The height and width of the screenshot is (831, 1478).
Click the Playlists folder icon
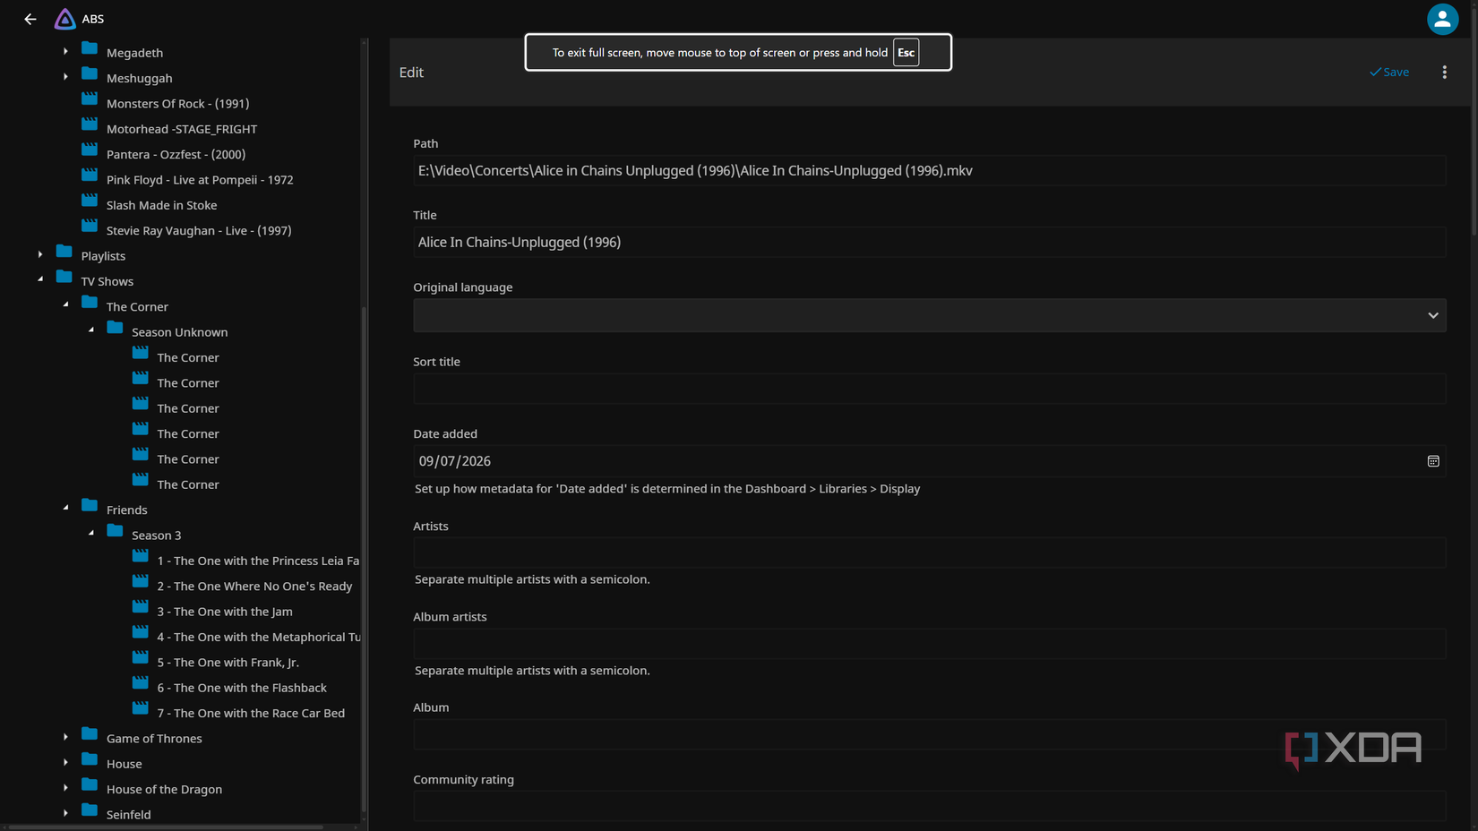pos(64,251)
